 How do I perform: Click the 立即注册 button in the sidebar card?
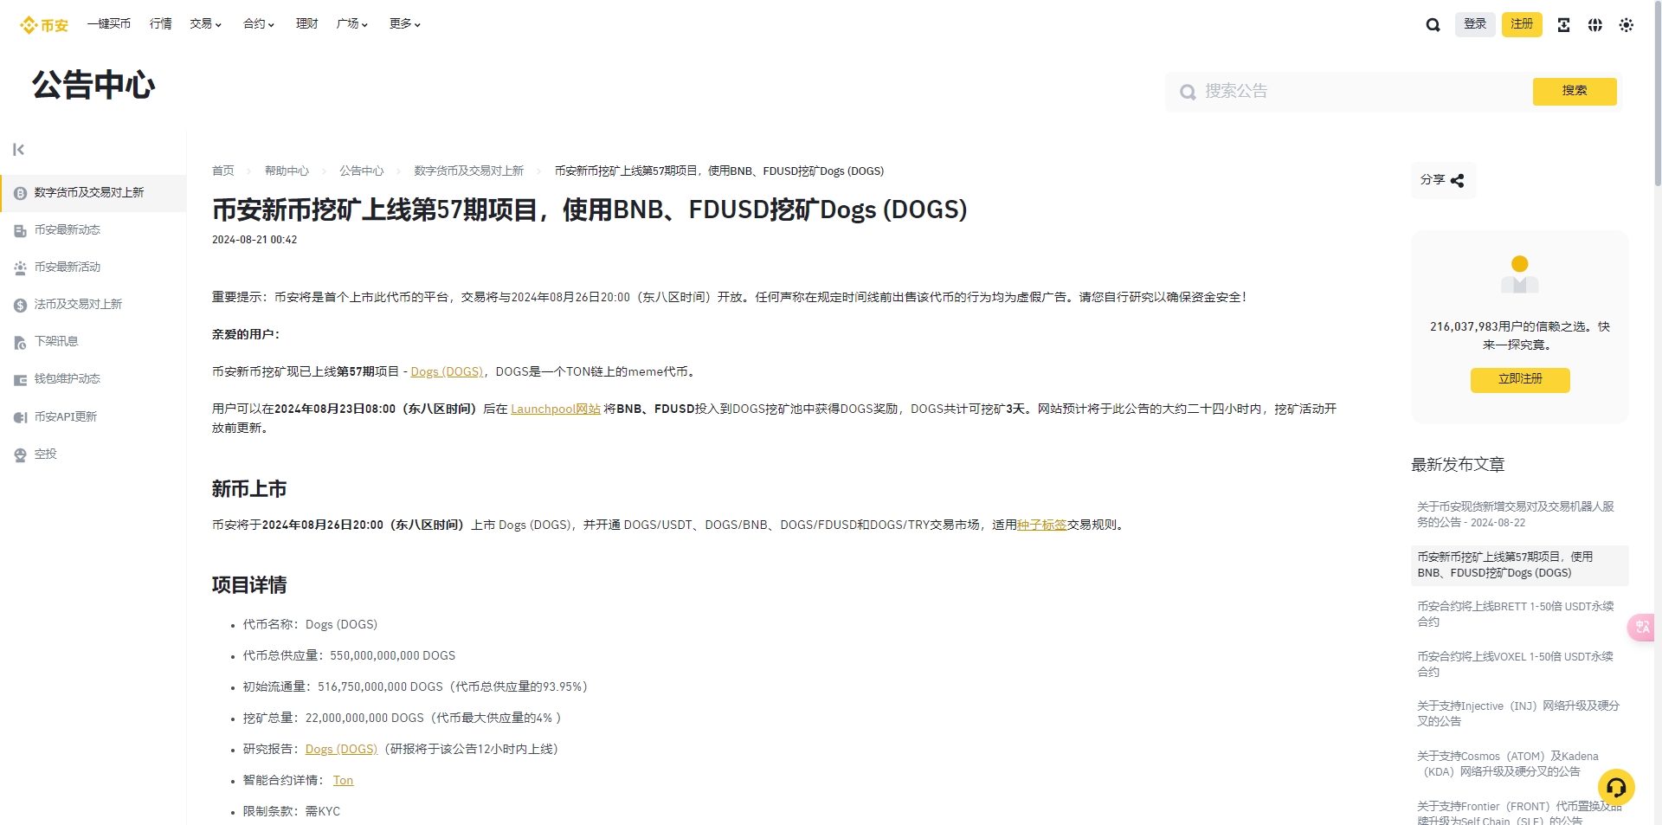(1520, 379)
